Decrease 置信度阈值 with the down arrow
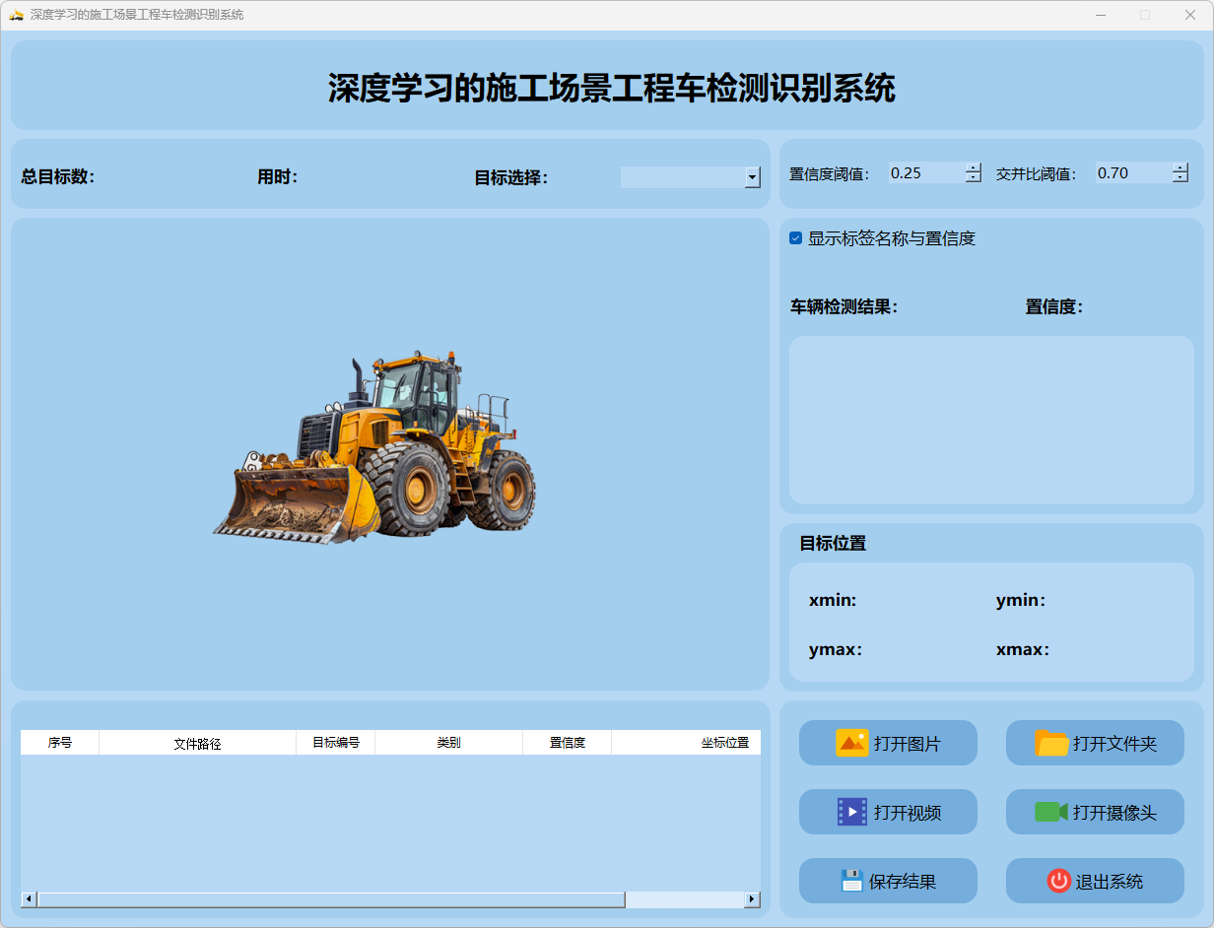Screen dimensions: 1214x928 point(974,178)
